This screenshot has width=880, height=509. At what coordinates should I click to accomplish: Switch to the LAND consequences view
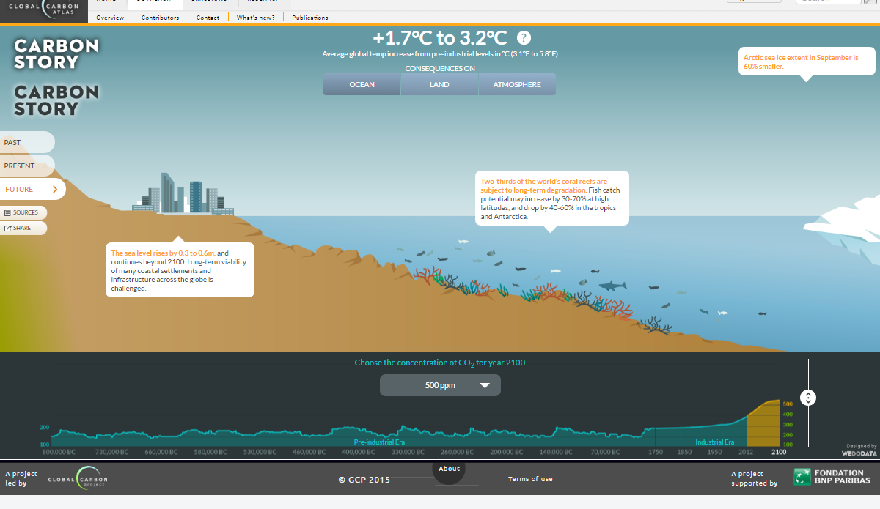pyautogui.click(x=439, y=83)
